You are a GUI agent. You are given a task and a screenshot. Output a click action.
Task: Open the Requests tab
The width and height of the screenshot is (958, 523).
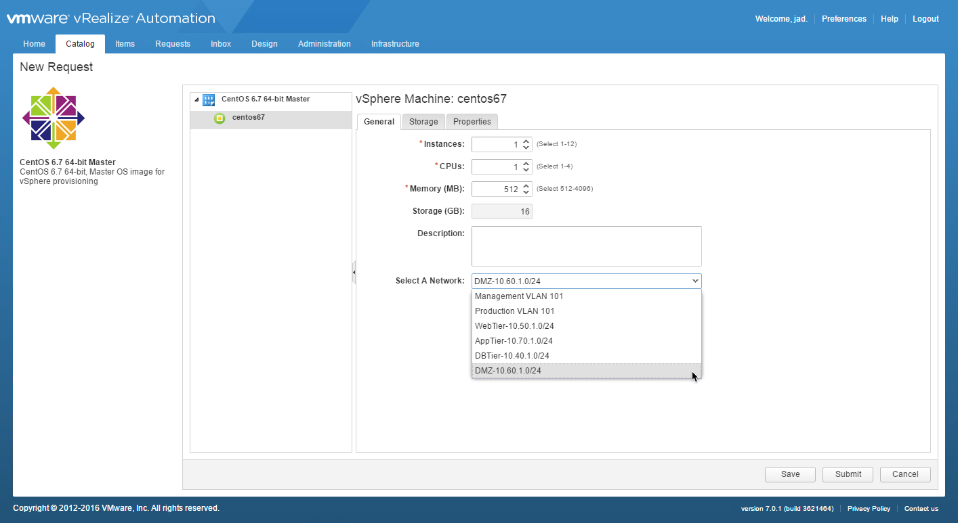coord(173,44)
